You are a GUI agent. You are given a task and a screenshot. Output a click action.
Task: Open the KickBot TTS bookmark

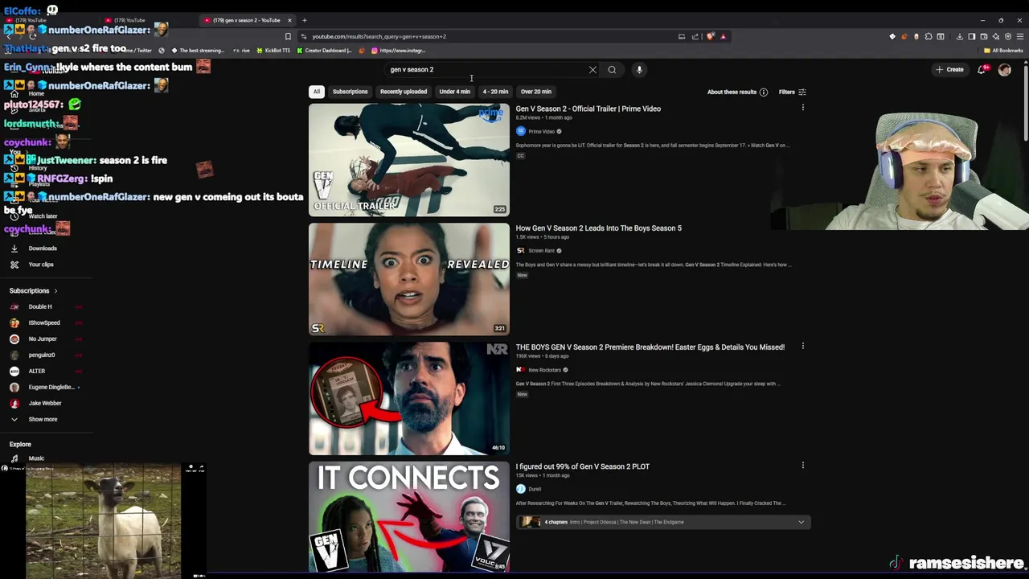pos(273,51)
